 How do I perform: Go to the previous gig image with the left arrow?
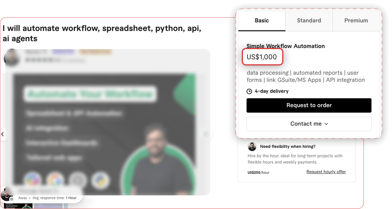[3, 134]
